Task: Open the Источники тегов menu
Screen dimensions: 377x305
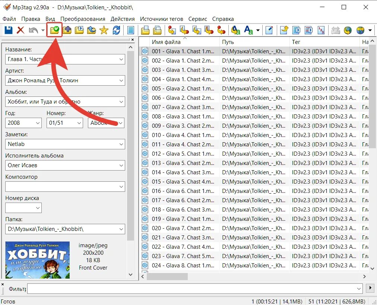Action: (x=162, y=19)
